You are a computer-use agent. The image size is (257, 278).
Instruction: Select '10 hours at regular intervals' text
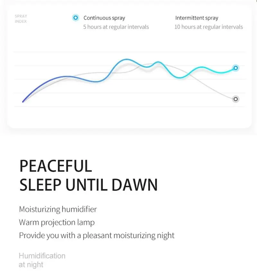click(208, 27)
